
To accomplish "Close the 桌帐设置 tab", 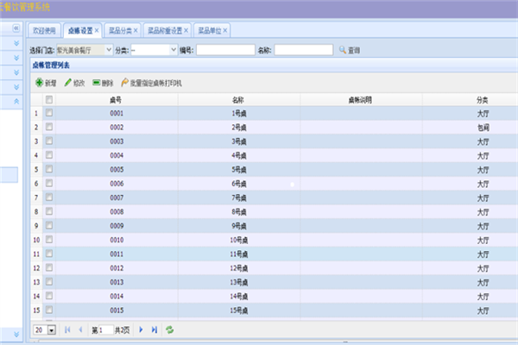I will point(97,30).
